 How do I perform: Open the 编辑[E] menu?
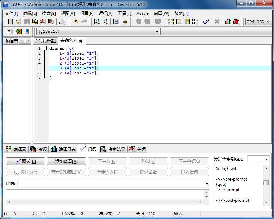point(30,13)
